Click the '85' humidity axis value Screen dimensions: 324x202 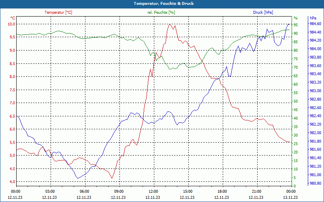point(296,42)
